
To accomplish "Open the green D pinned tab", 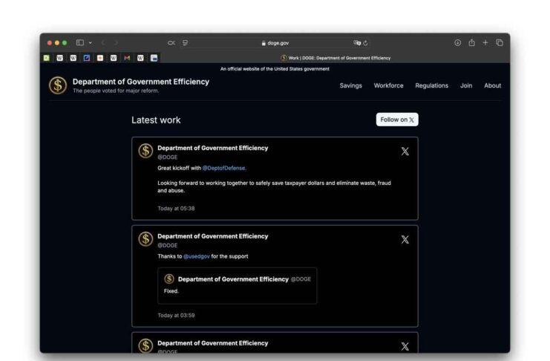I will click(47, 58).
